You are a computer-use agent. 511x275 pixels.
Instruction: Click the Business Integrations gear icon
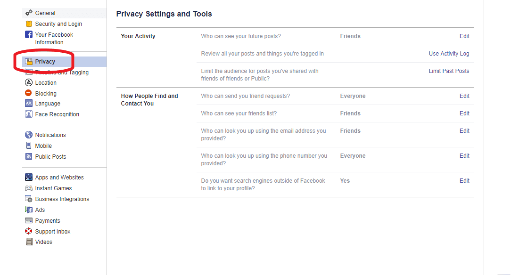point(29,199)
